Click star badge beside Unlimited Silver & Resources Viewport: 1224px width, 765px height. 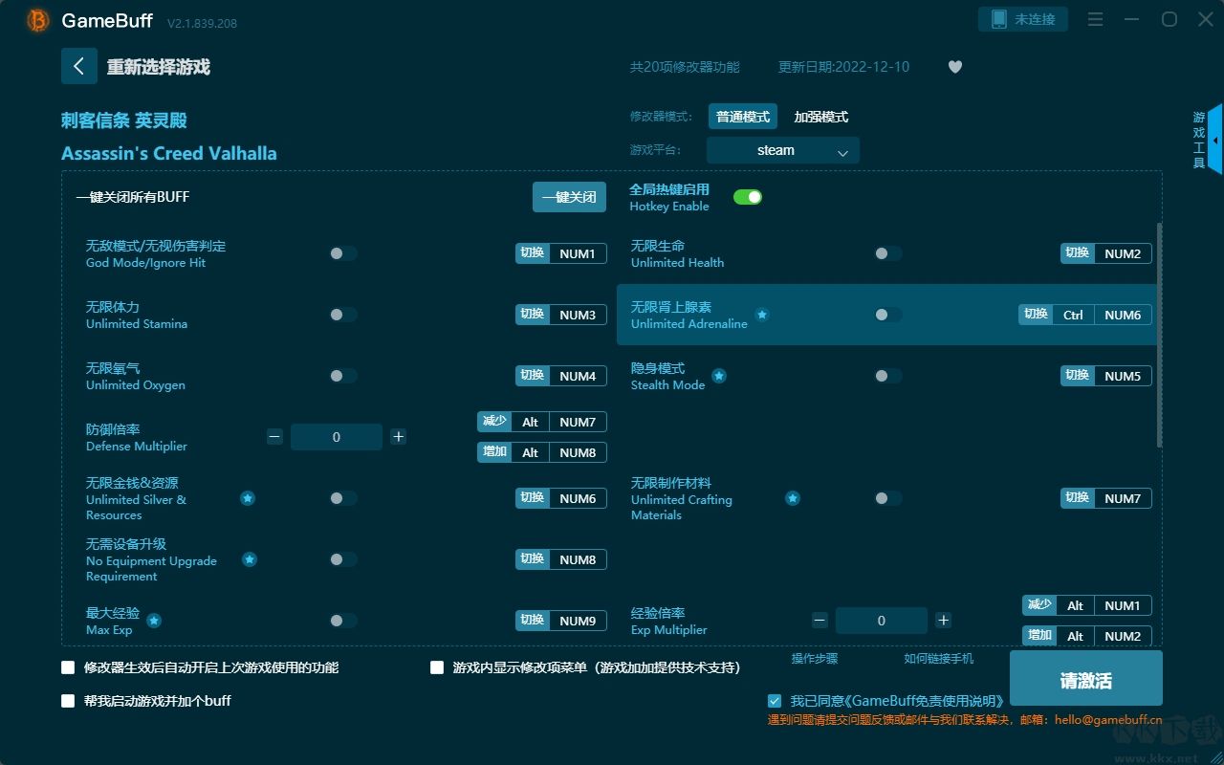pos(248,498)
